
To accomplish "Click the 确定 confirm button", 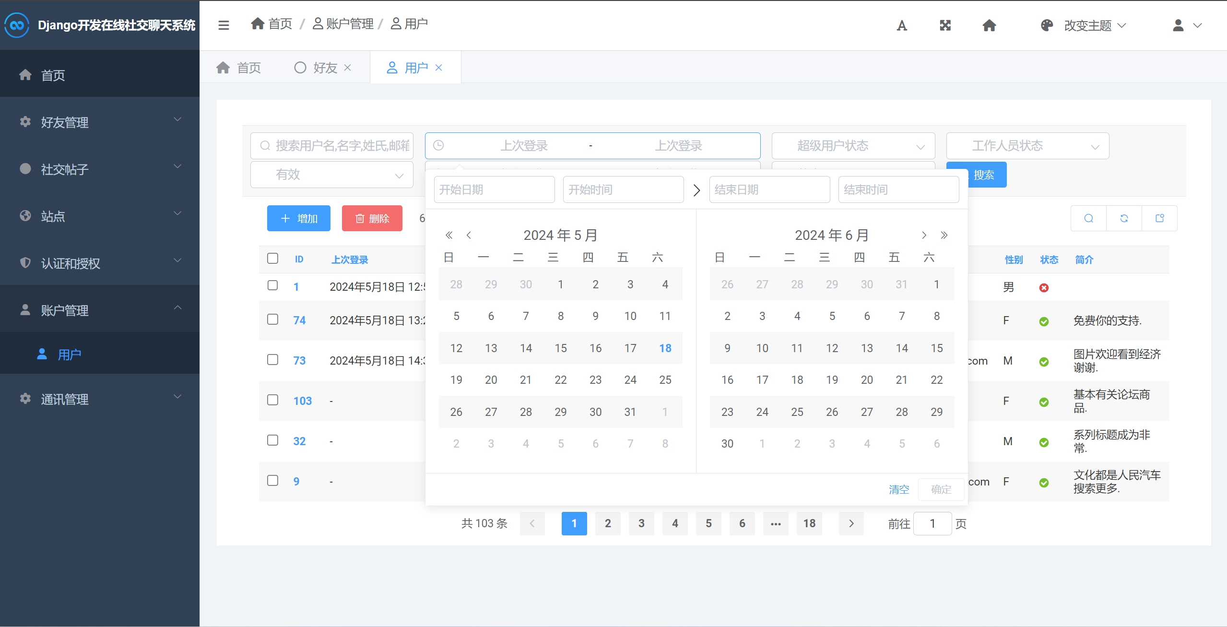I will tap(941, 489).
